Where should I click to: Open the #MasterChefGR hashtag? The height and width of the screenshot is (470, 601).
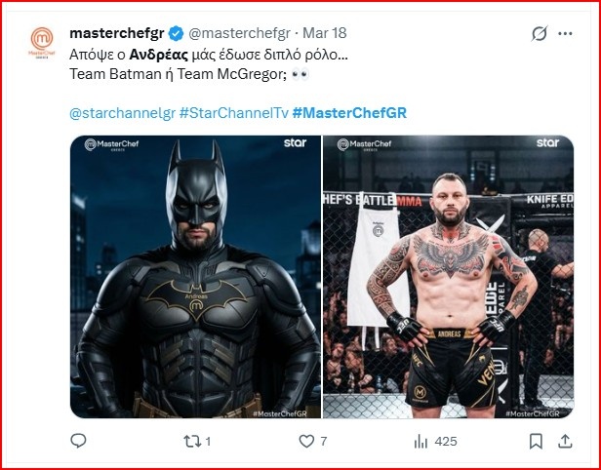(x=349, y=113)
